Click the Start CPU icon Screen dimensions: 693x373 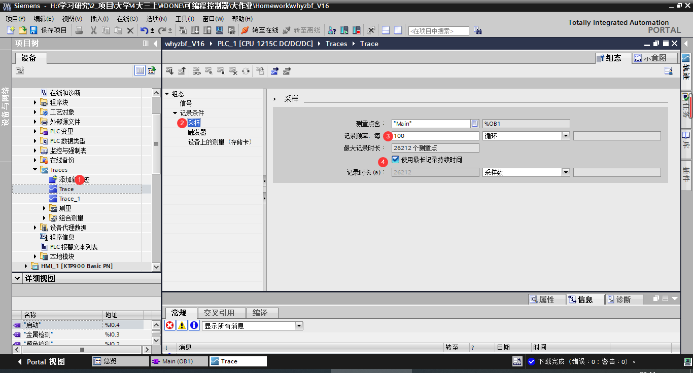click(344, 30)
